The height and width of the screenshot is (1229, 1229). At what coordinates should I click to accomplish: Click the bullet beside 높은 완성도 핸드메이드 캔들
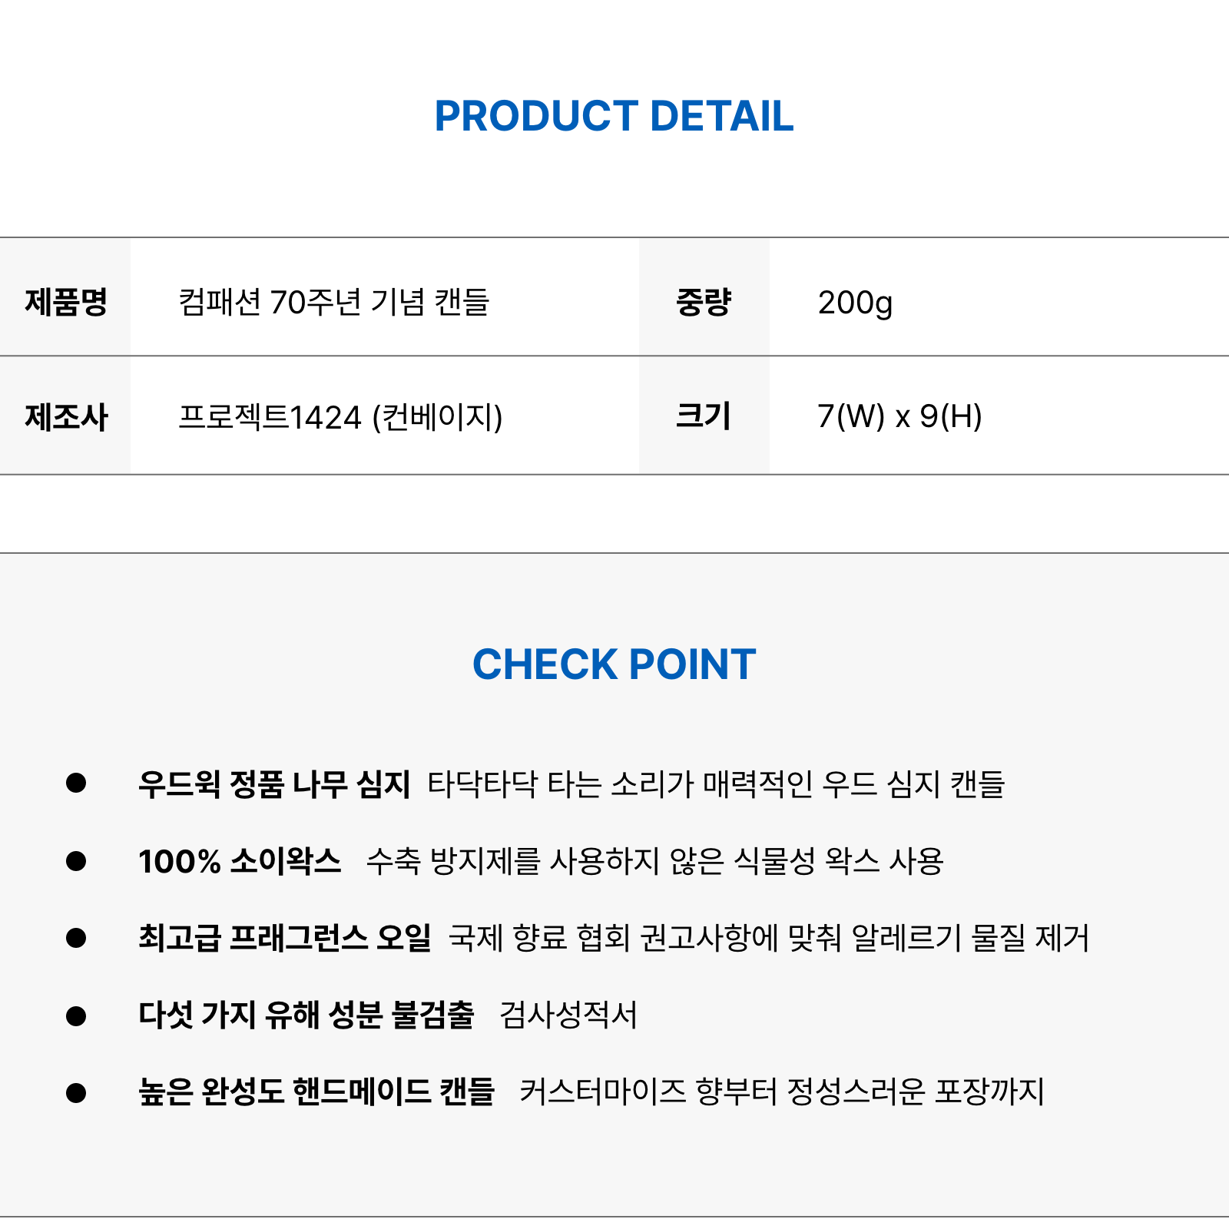[x=76, y=1092]
